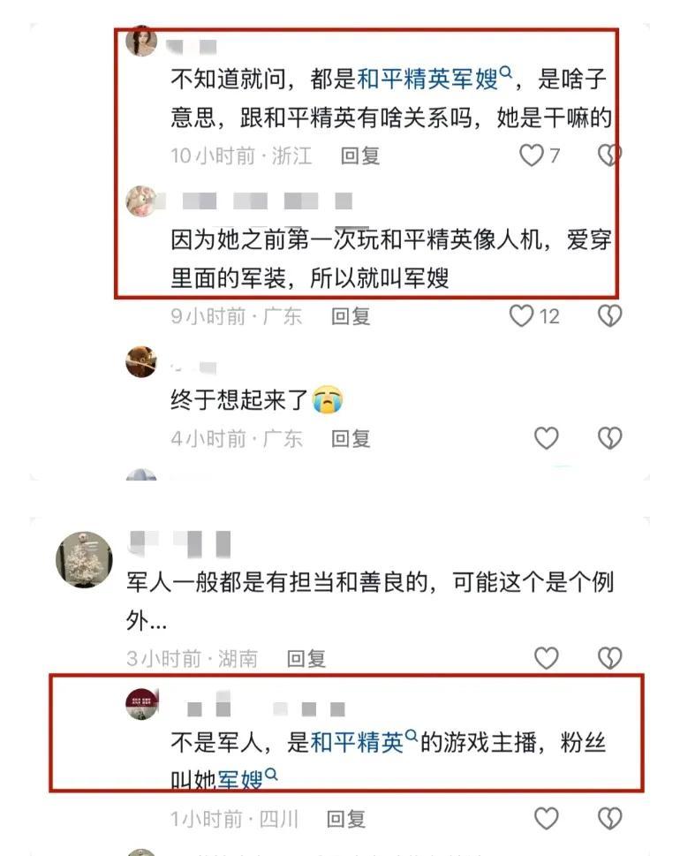Dislike the Hunan comment posted 3 hours ago

point(609,658)
